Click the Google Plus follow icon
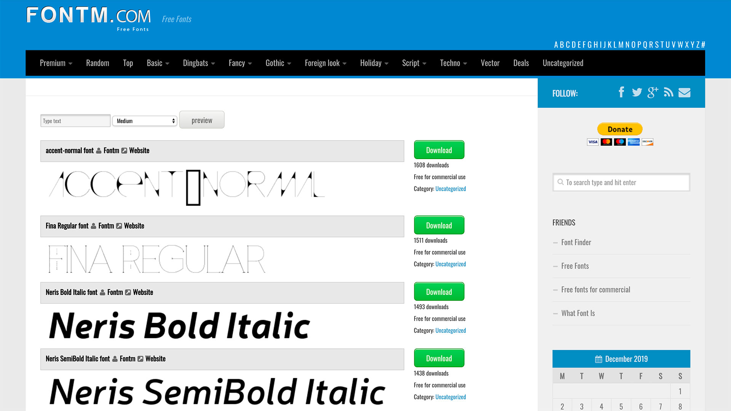Screen dimensions: 731x411 (653, 92)
